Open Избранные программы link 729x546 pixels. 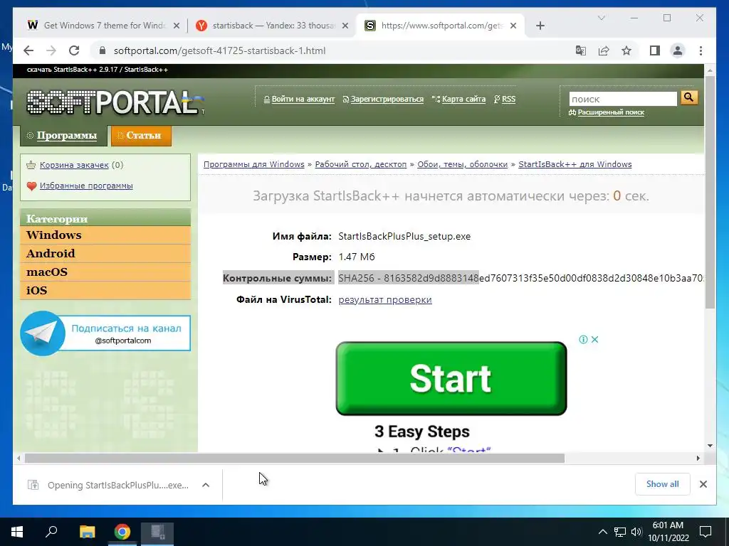coord(86,186)
